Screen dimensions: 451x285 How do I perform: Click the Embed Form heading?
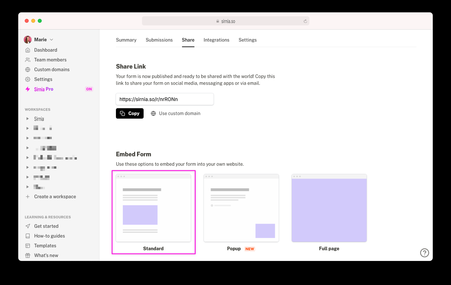134,154
